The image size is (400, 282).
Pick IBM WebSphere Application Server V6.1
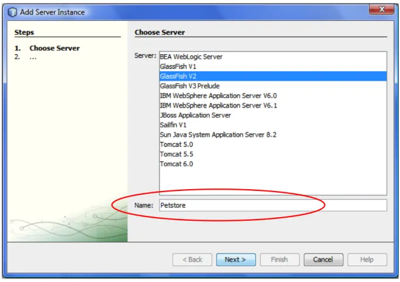(x=273, y=105)
